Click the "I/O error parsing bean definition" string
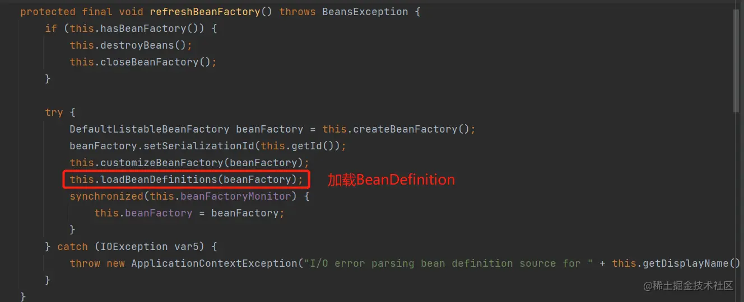744x302 pixels. click(x=448, y=263)
